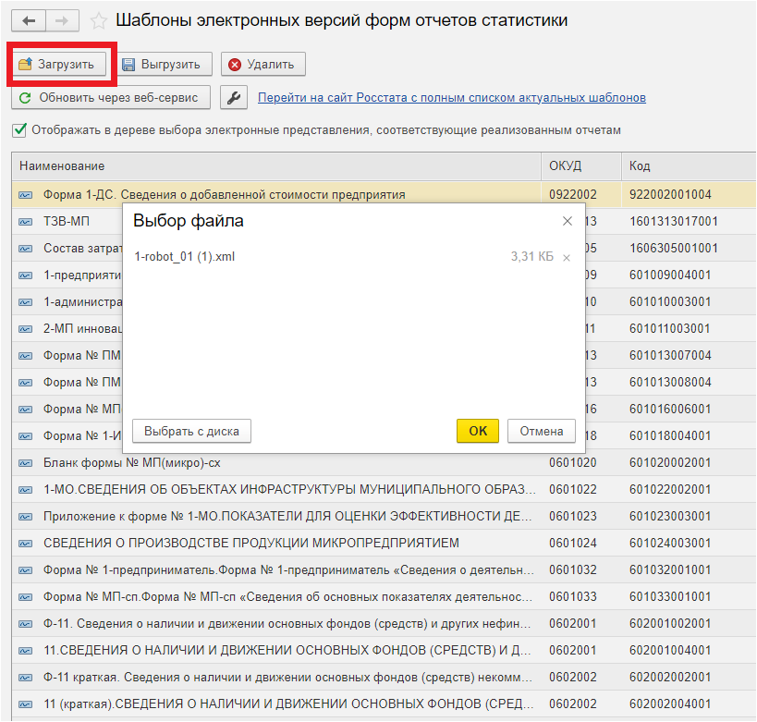Click icon of СВЕДЕНИЯ О ПРОИЗВОДСТВЕ ПРОДУКЦИИ row
Viewport: 757px width, 722px height.
[x=26, y=544]
